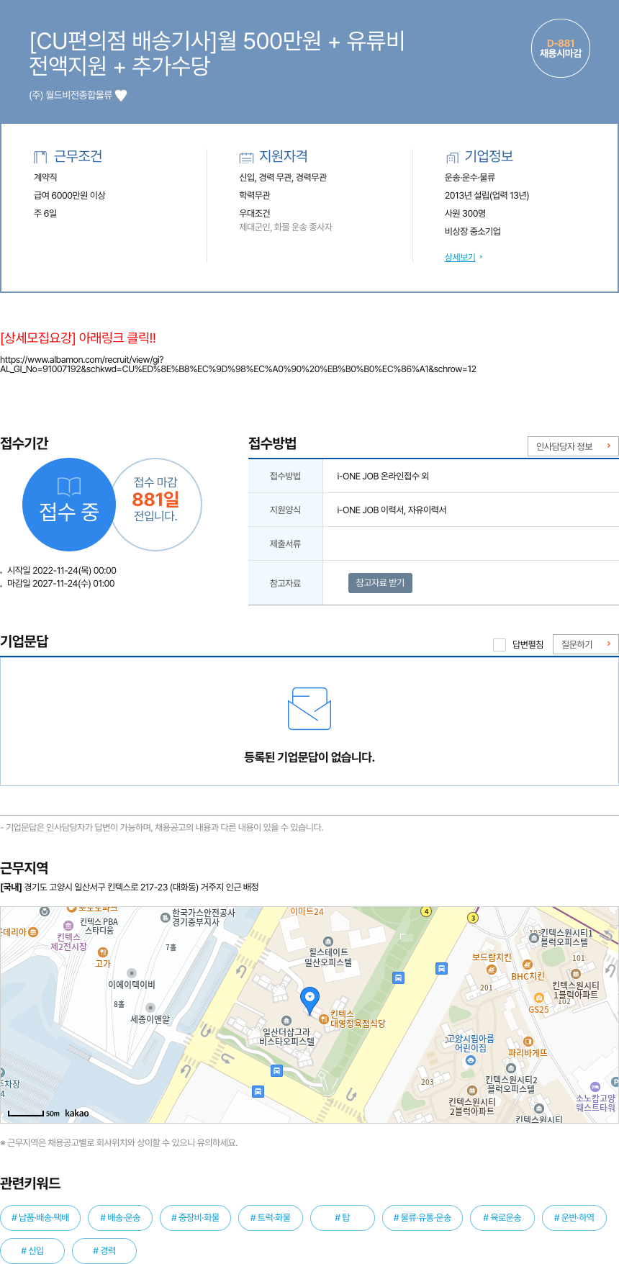This screenshot has width=619, height=1264.
Task: Click the 기업정보 building icon
Action: point(452,157)
